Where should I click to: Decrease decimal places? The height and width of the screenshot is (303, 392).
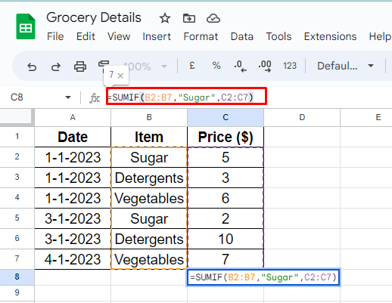(240, 66)
